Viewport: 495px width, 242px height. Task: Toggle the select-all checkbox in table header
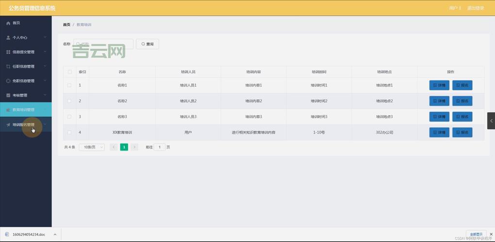click(x=69, y=72)
